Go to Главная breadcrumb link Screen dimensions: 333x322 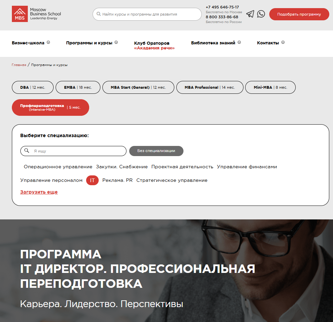click(x=19, y=65)
